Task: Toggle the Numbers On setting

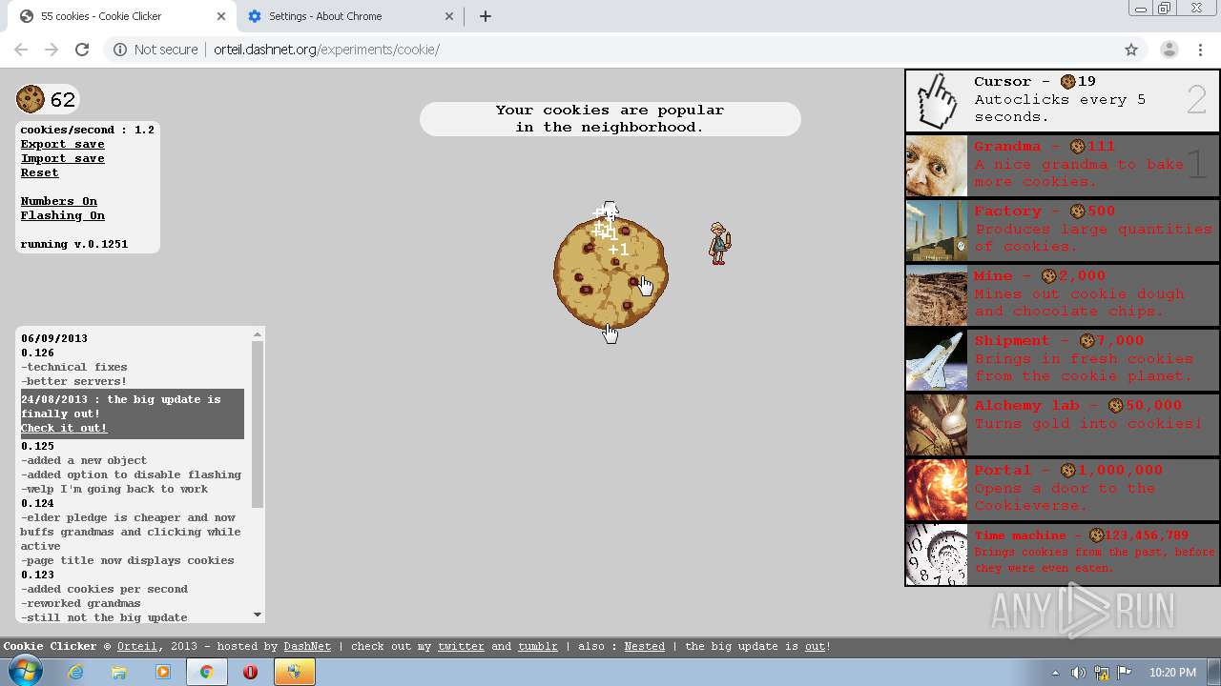Action: (59, 201)
